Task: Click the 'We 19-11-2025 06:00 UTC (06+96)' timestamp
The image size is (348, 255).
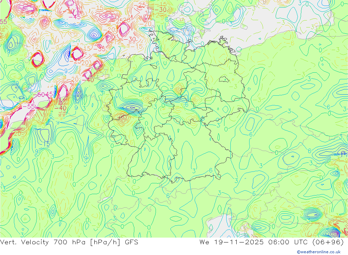Action: [271, 242]
